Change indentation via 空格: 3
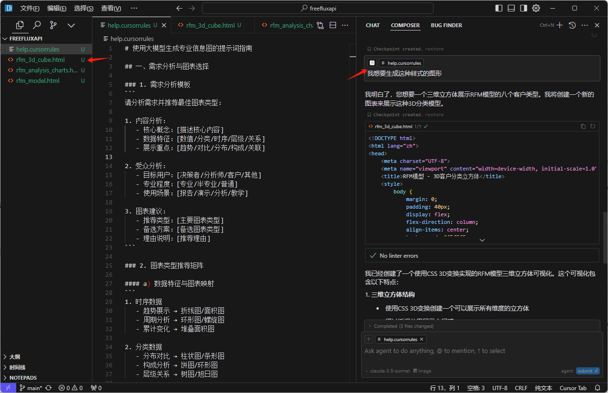 click(x=476, y=388)
